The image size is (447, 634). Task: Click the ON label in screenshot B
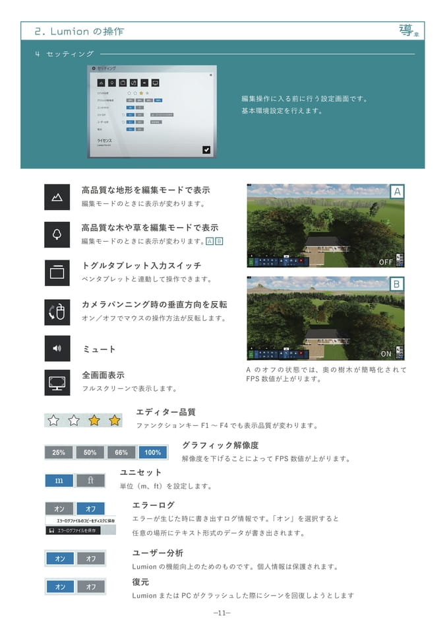pyautogui.click(x=386, y=354)
